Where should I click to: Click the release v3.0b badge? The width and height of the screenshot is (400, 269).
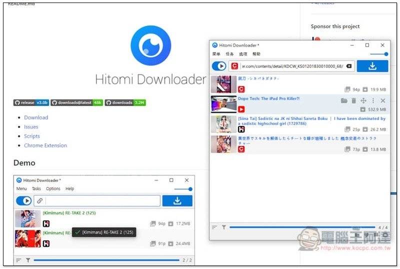click(x=31, y=102)
